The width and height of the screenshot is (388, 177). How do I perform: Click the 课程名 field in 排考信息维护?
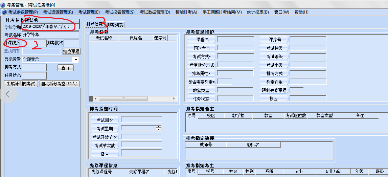point(235,40)
